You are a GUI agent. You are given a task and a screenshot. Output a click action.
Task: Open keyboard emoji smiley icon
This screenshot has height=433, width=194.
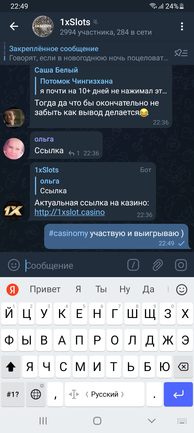182,290
